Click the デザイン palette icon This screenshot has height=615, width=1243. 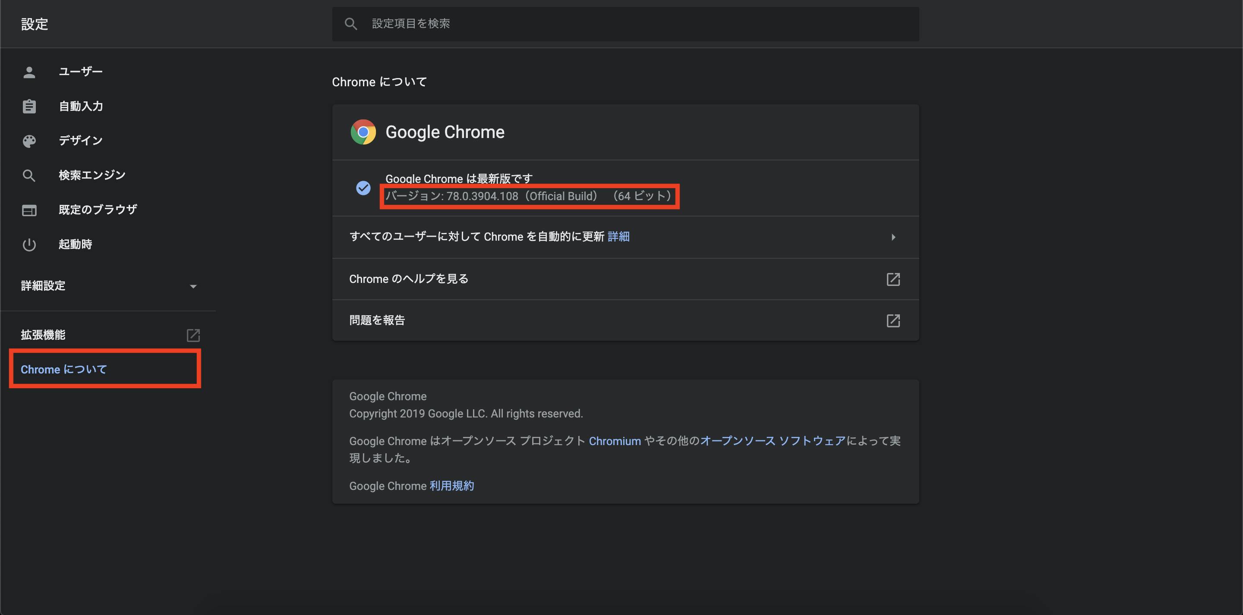click(x=29, y=140)
